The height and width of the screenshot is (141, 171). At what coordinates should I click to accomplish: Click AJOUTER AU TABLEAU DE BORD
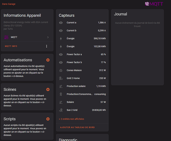pyautogui.click(x=77, y=127)
